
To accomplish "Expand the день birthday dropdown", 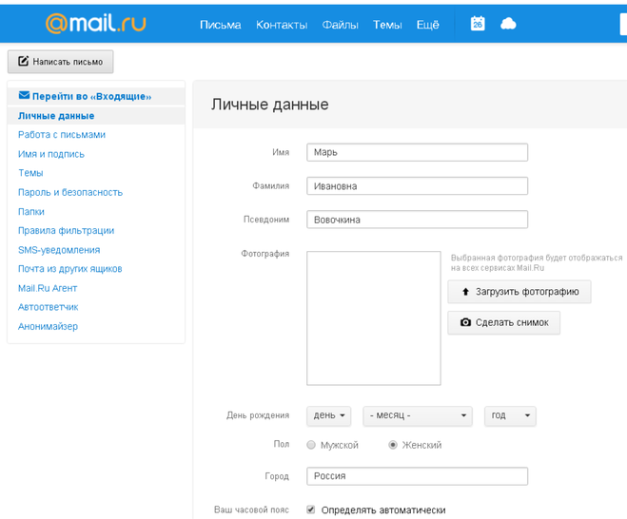I will coord(328,415).
